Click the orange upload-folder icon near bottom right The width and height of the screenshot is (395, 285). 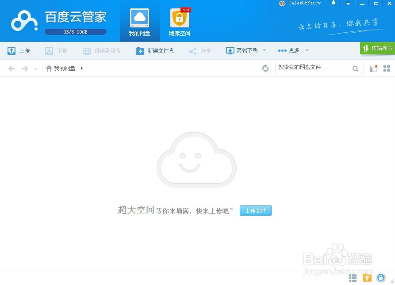tap(367, 277)
